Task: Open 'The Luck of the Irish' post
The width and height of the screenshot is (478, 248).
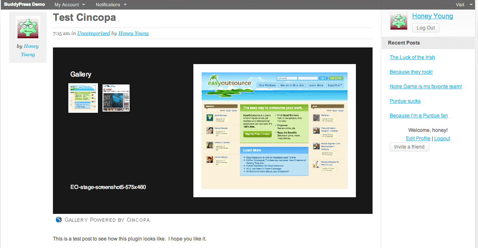Action: click(x=412, y=57)
